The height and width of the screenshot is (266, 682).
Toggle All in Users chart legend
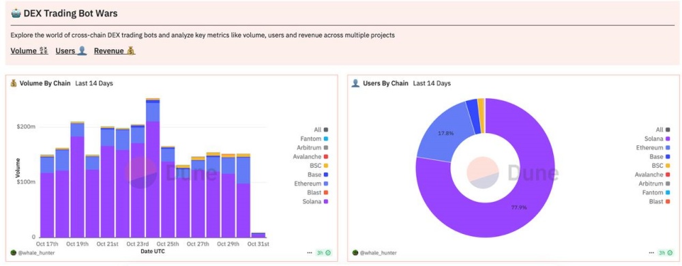click(x=664, y=130)
